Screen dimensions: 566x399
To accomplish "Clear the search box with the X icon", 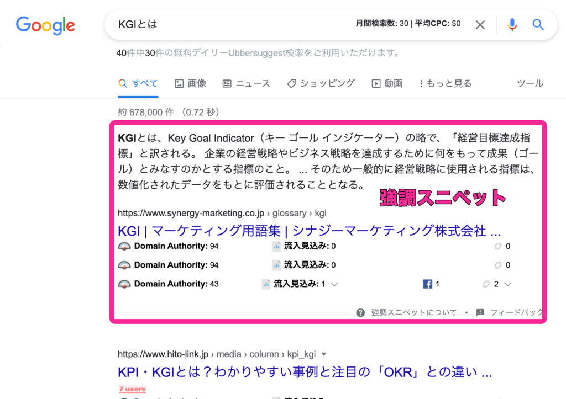I will pos(480,25).
